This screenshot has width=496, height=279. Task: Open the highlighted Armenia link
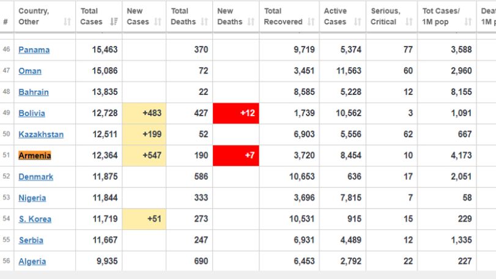click(34, 155)
